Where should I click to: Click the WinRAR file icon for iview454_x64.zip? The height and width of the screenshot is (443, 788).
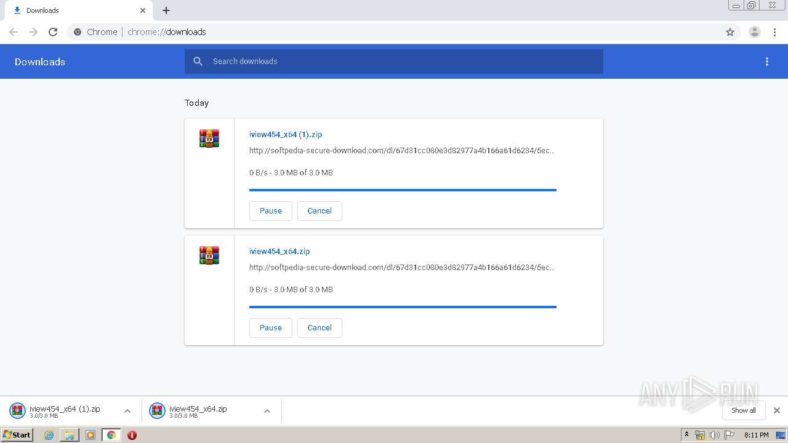point(209,255)
